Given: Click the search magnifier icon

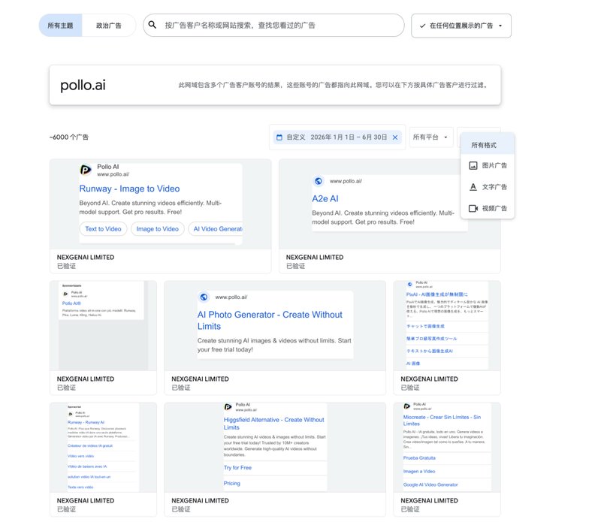Looking at the screenshot, I should click(153, 25).
